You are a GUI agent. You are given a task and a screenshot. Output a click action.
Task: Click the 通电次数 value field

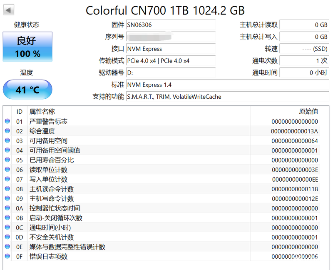click(304, 61)
